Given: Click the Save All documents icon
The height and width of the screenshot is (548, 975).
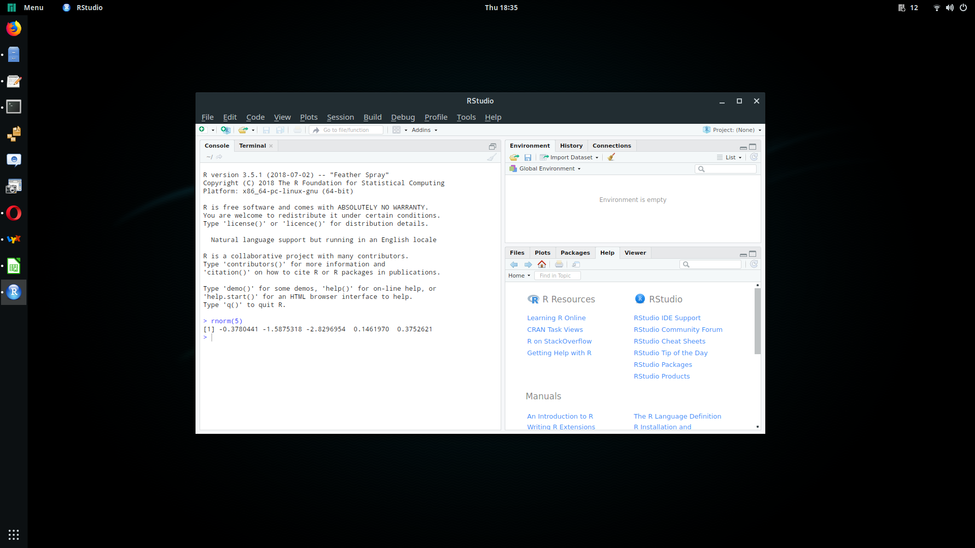Looking at the screenshot, I should click(280, 130).
